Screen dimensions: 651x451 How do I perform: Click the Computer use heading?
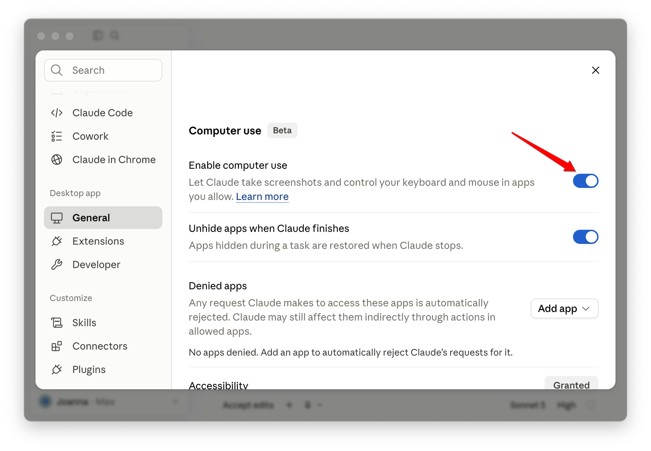225,131
